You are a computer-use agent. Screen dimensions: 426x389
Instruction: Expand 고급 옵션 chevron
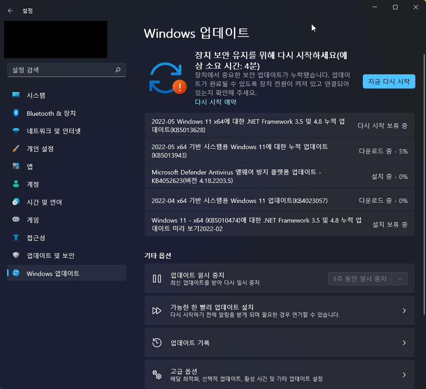(x=404, y=375)
